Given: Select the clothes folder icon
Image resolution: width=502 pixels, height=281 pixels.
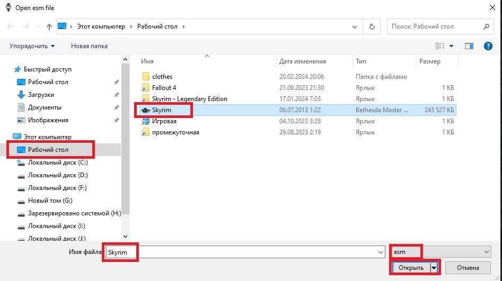Looking at the screenshot, I should click(x=146, y=77).
